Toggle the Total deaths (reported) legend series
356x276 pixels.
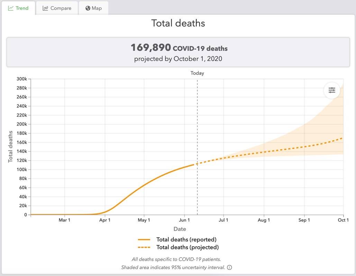click(x=186, y=239)
